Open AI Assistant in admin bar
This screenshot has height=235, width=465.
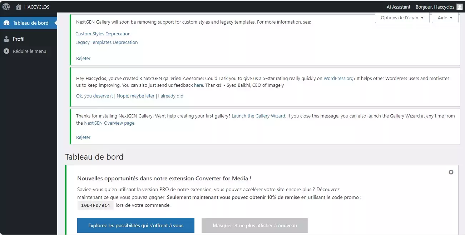click(398, 7)
